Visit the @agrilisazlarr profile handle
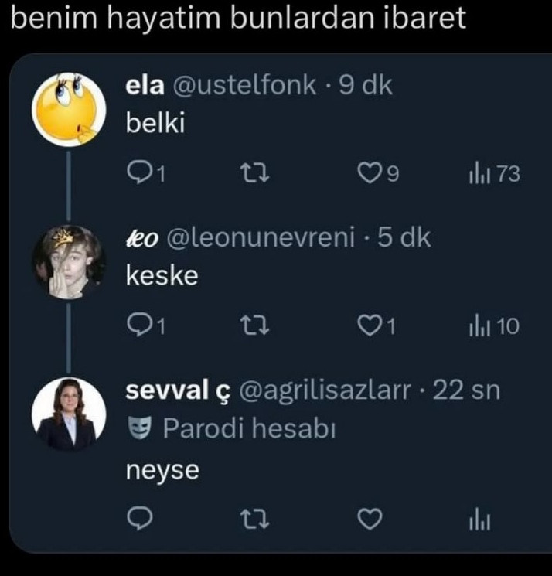 pos(326,390)
